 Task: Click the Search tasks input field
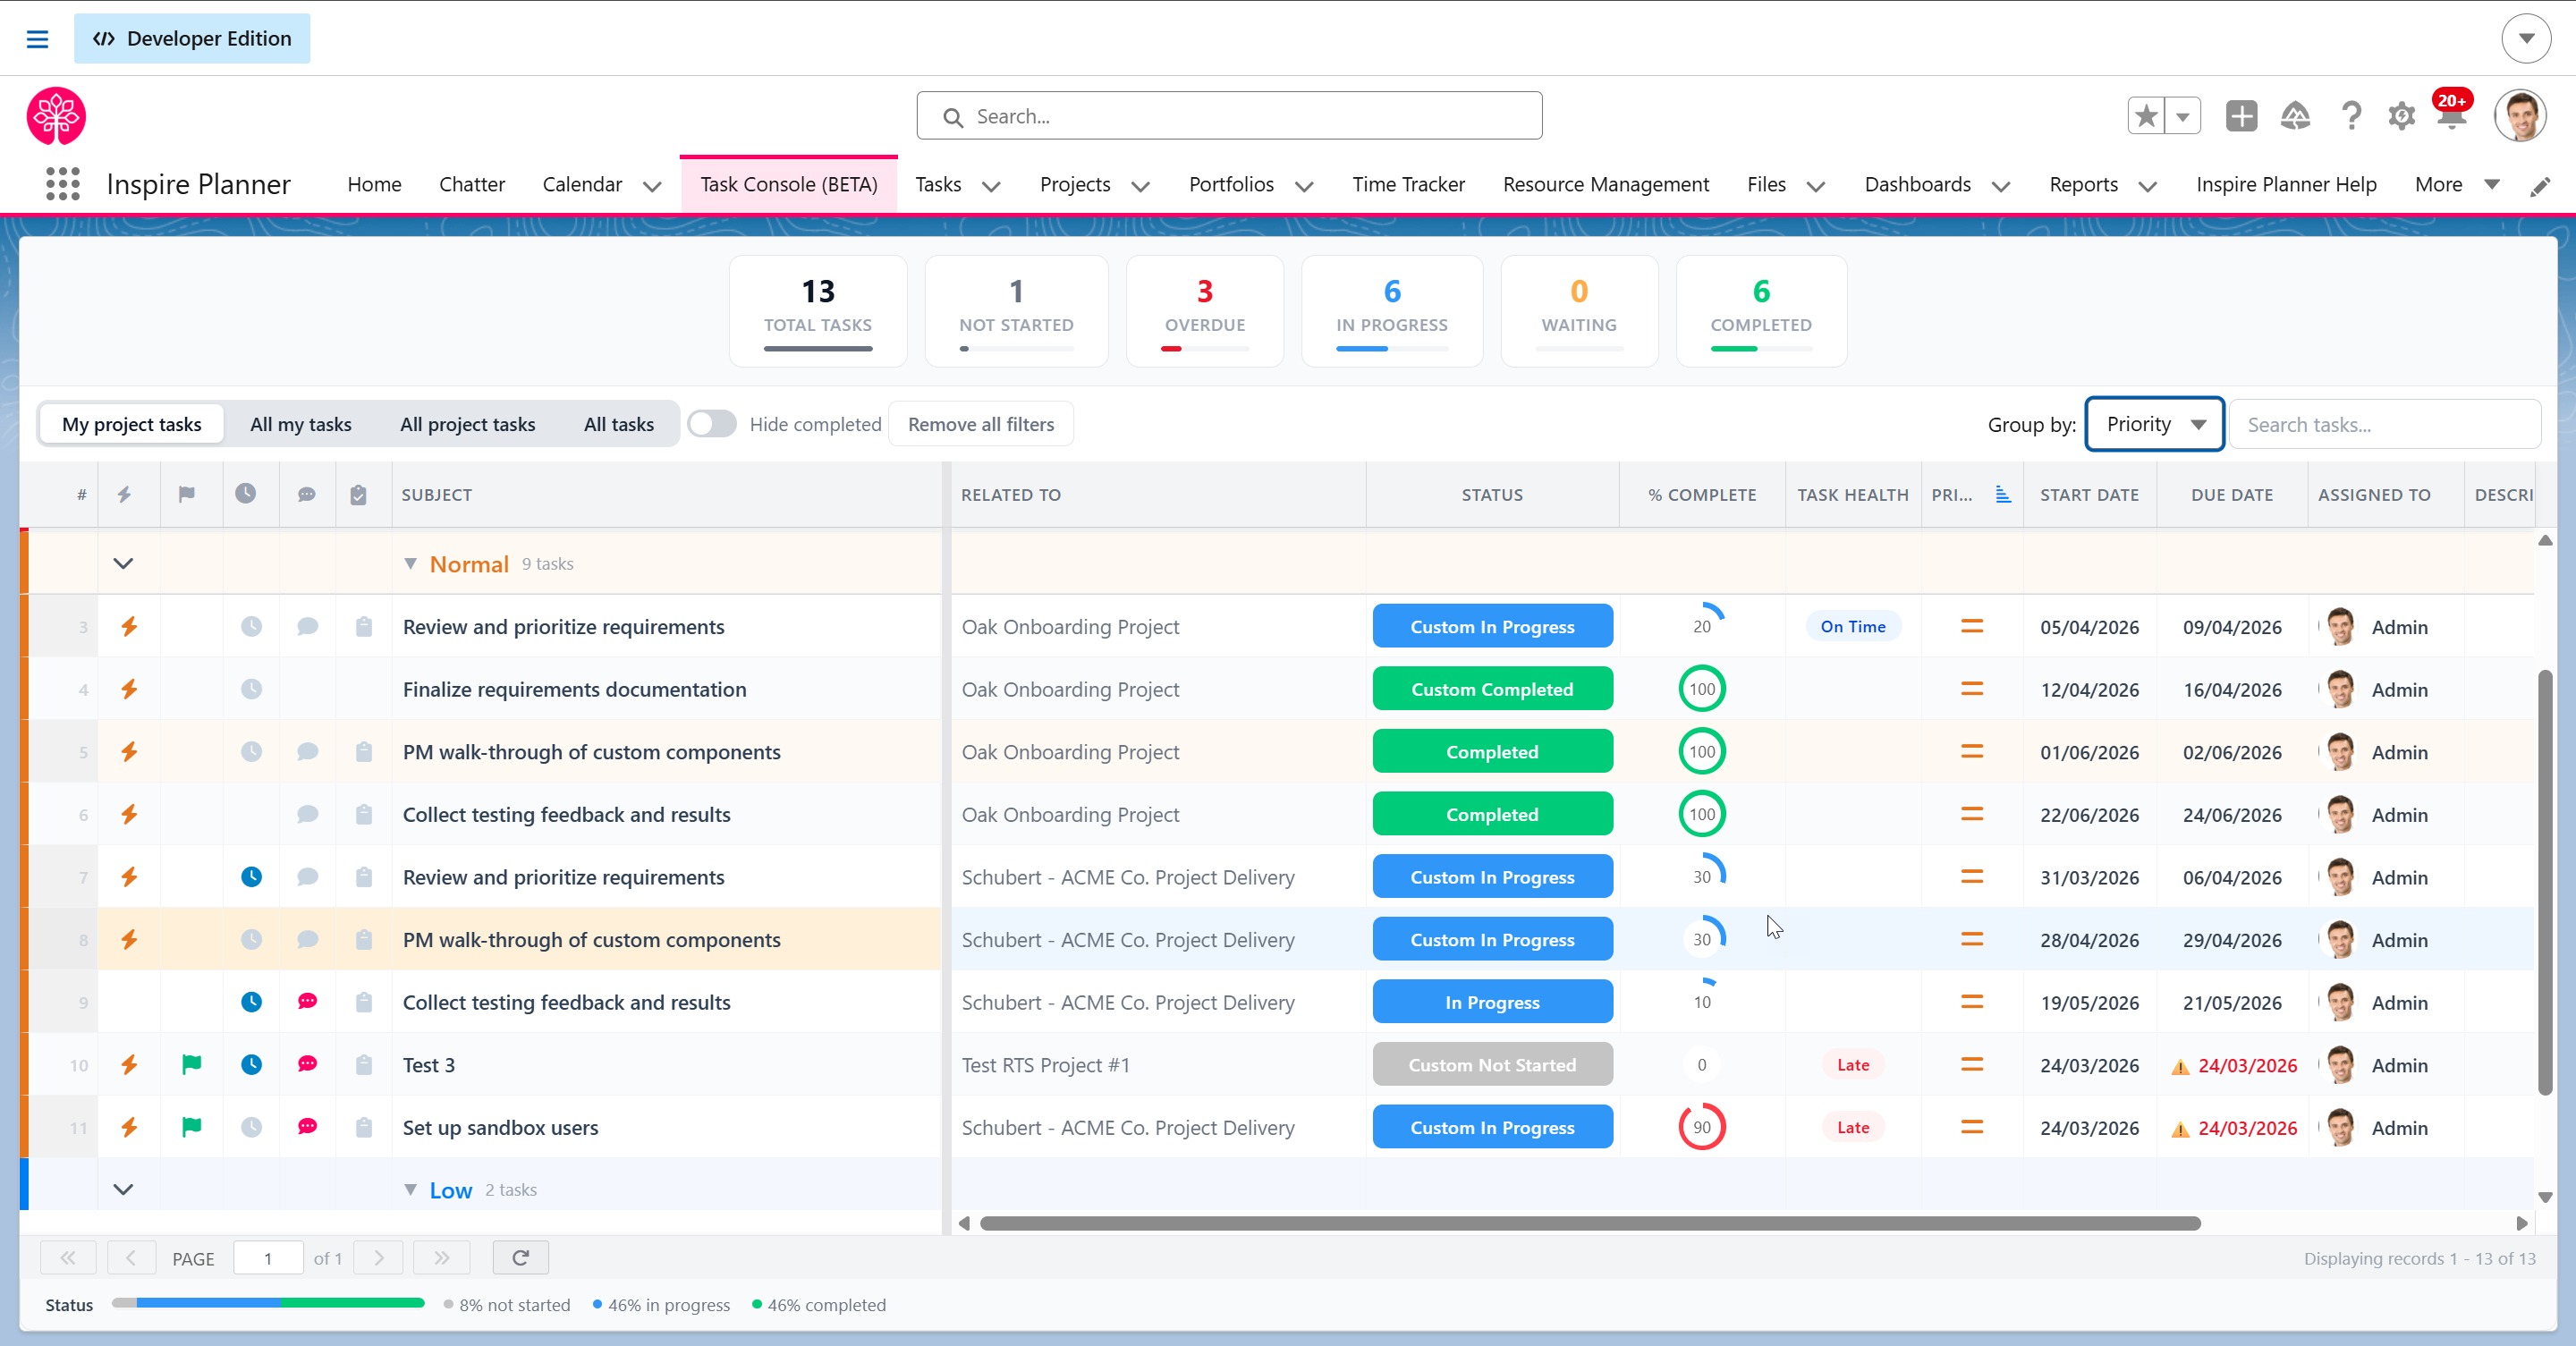tap(2385, 424)
